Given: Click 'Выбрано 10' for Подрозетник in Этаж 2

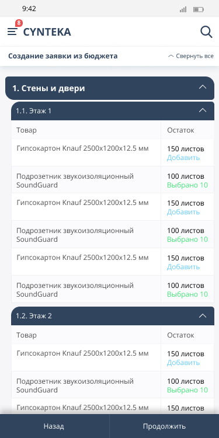Looking at the screenshot, I should pyautogui.click(x=187, y=390).
